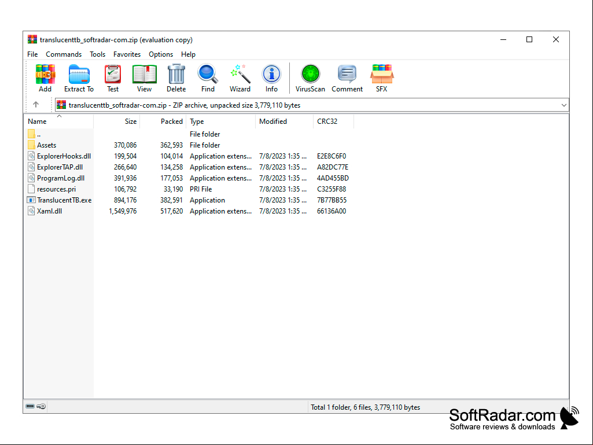Sort by Type column header
The image size is (593, 445).
[221, 122]
